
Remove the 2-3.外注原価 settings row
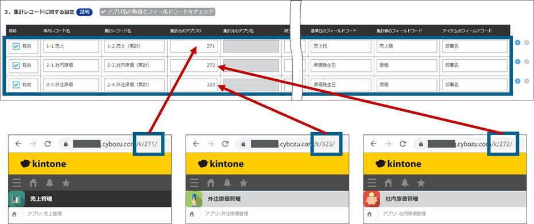[527, 81]
